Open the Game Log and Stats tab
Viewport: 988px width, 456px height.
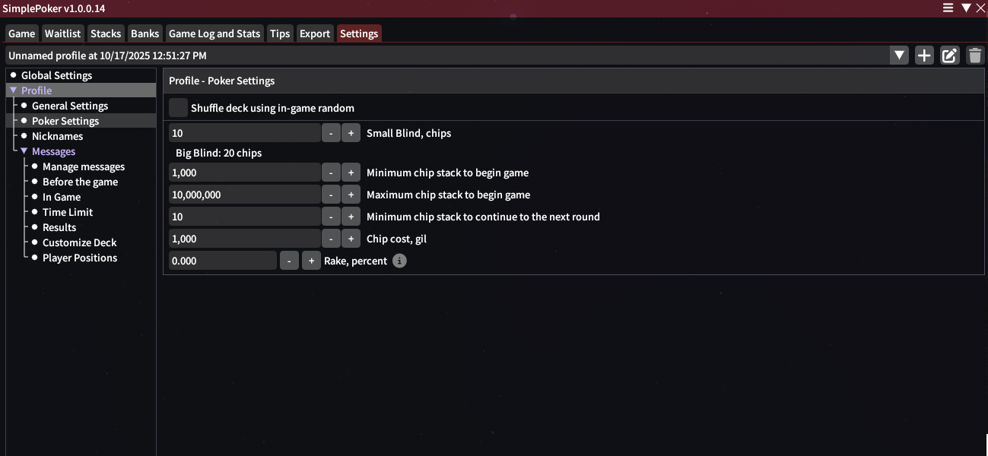point(214,33)
